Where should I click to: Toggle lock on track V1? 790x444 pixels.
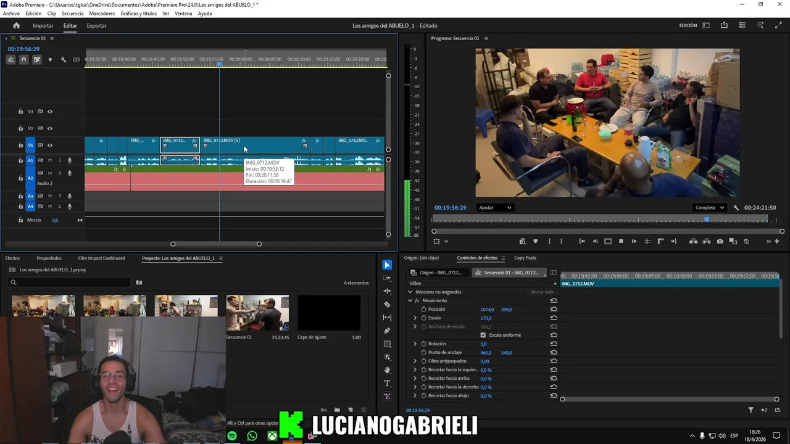pyautogui.click(x=20, y=145)
